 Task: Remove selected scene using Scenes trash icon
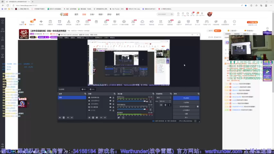64,118
